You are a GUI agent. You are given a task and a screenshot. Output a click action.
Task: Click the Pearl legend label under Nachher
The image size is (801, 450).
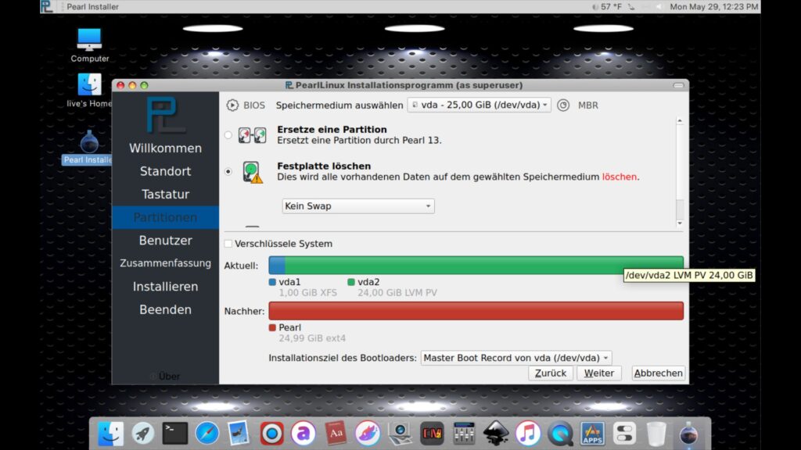pyautogui.click(x=289, y=327)
